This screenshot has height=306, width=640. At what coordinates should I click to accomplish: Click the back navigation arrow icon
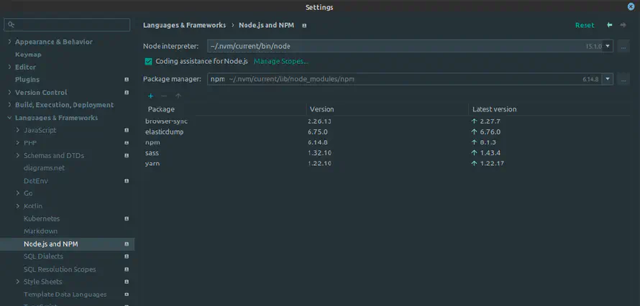609,25
